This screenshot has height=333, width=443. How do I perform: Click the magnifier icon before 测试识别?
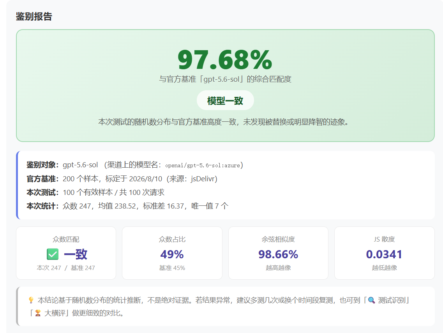point(372,300)
